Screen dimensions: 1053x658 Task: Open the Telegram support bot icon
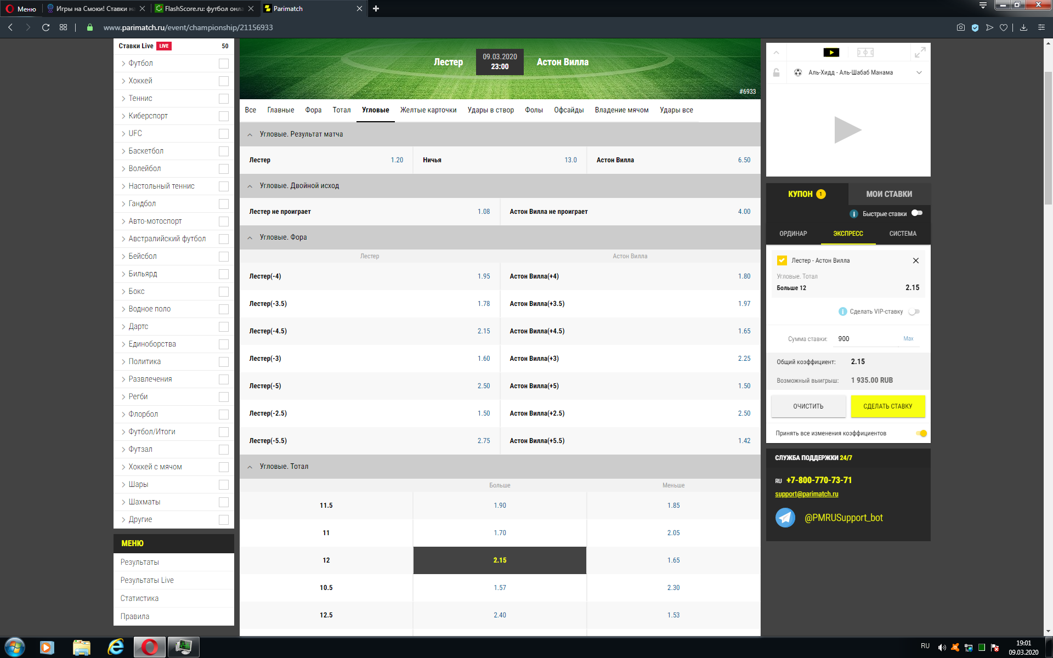tap(785, 518)
